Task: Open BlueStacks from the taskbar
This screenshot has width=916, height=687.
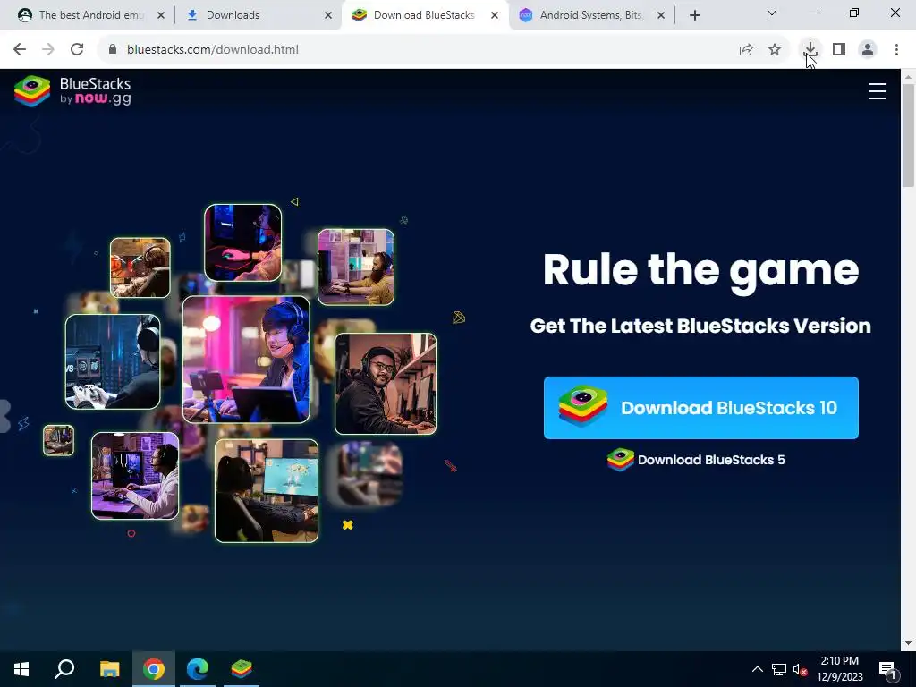Action: point(242,669)
